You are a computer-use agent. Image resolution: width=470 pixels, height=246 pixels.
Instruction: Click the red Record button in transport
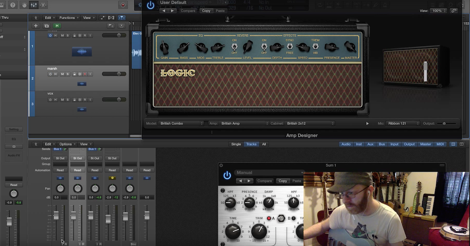pyautogui.click(x=123, y=5)
